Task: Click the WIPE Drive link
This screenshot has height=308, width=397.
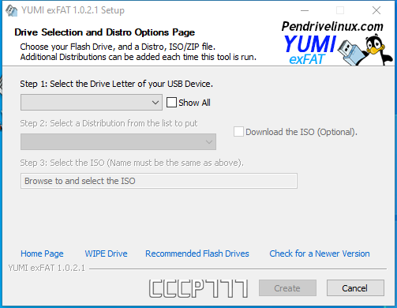Action: [x=106, y=254]
